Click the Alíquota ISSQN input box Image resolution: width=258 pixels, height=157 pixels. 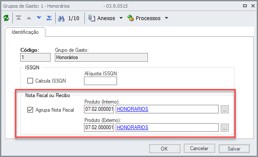coord(101,81)
